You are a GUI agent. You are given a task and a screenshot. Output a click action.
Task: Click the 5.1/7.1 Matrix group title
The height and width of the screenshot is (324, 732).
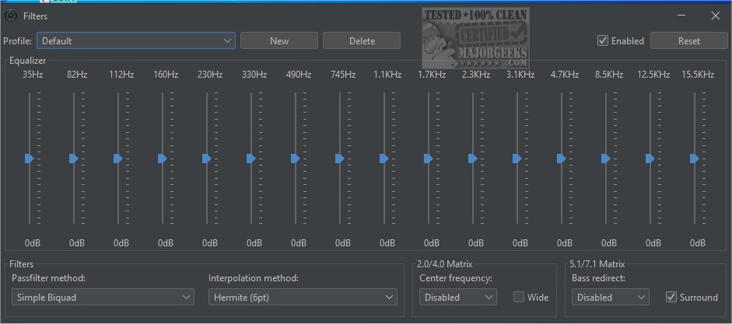(597, 264)
